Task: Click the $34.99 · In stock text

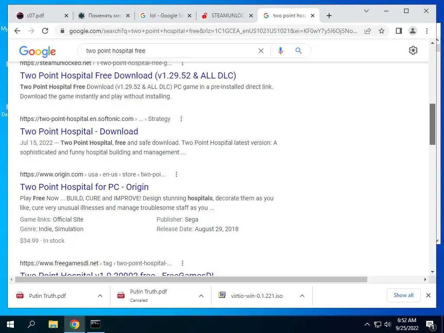Action: click(x=42, y=241)
